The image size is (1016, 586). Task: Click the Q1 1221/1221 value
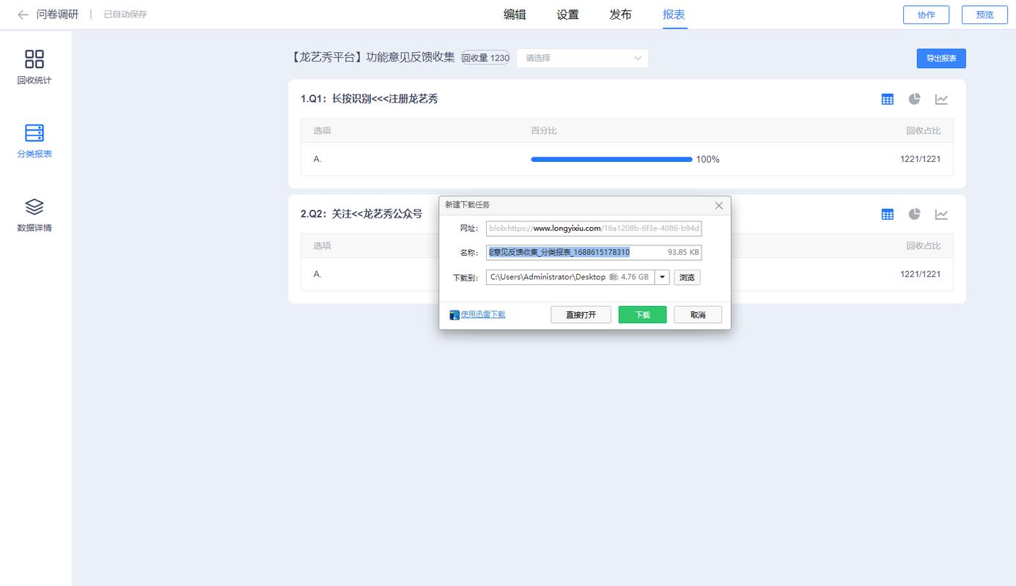920,159
